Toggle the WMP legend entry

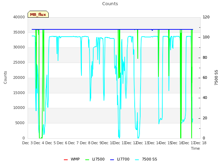72,159
